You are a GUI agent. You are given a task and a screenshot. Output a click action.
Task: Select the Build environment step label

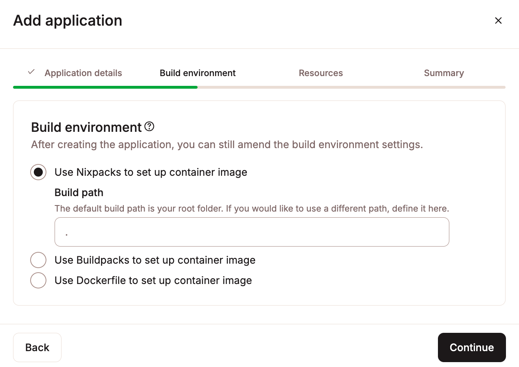(x=198, y=73)
